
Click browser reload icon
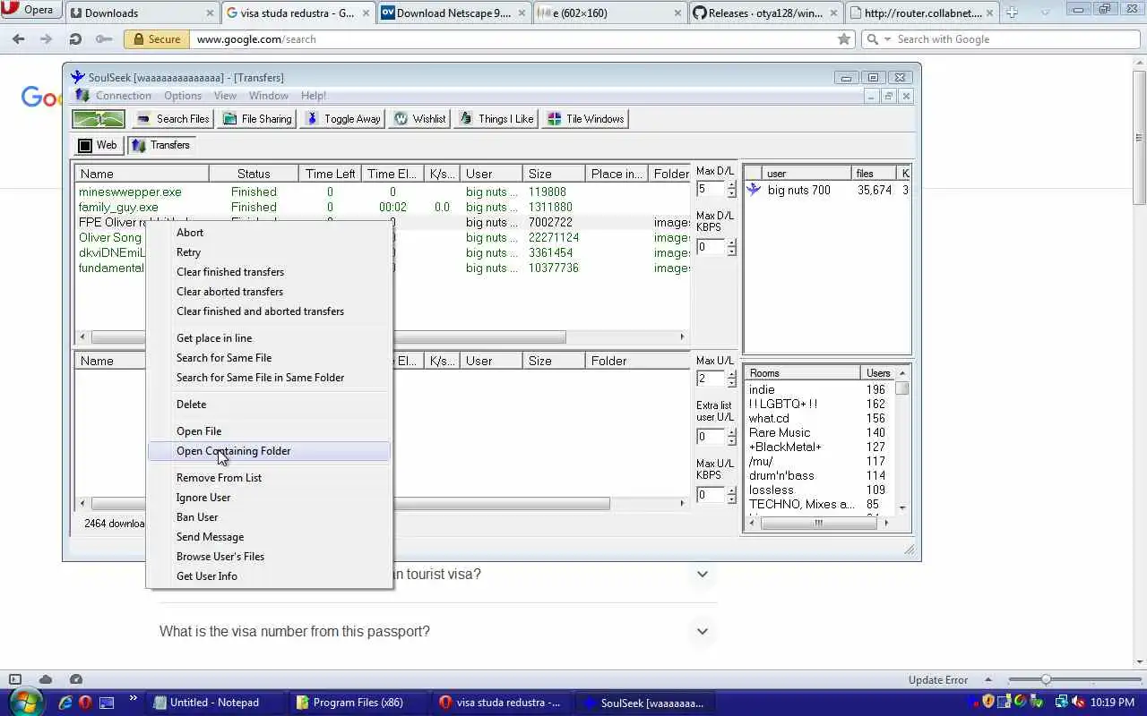[x=76, y=39]
